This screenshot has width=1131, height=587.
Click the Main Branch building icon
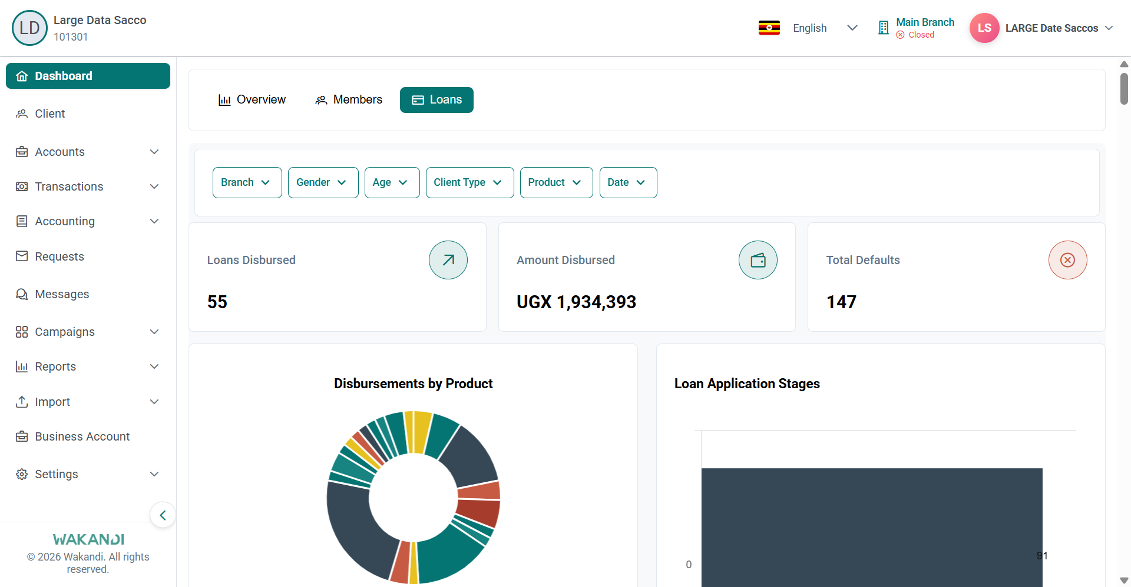click(x=883, y=28)
